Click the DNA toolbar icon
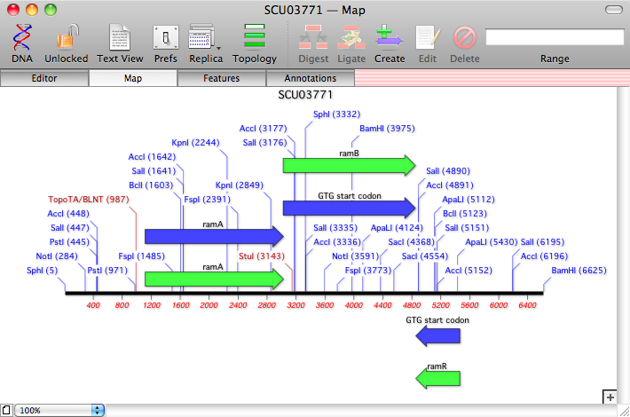Viewport: 630px width, 417px height. click(x=22, y=39)
